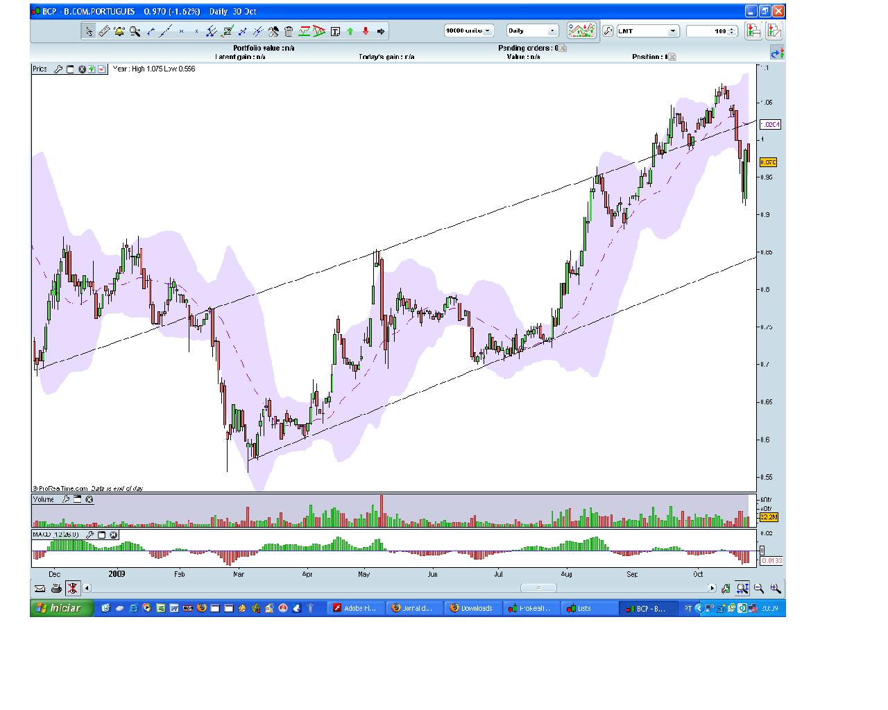Click the green up arrow in the Price panel
The width and height of the screenshot is (888, 710).
(x=92, y=69)
